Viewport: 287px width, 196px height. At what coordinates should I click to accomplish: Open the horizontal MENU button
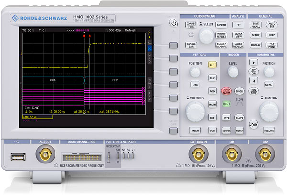(x=269, y=84)
